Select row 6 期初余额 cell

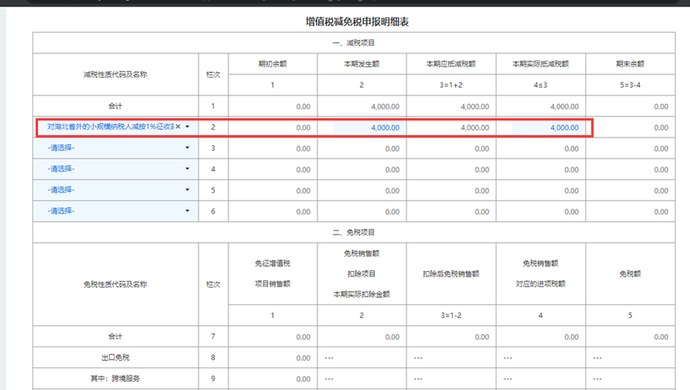(273, 212)
